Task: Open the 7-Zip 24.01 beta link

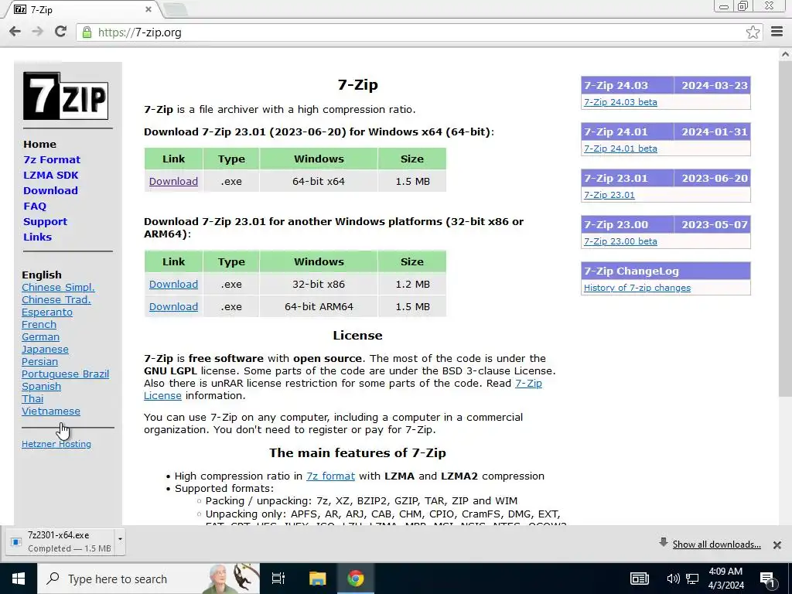Action: click(x=620, y=148)
